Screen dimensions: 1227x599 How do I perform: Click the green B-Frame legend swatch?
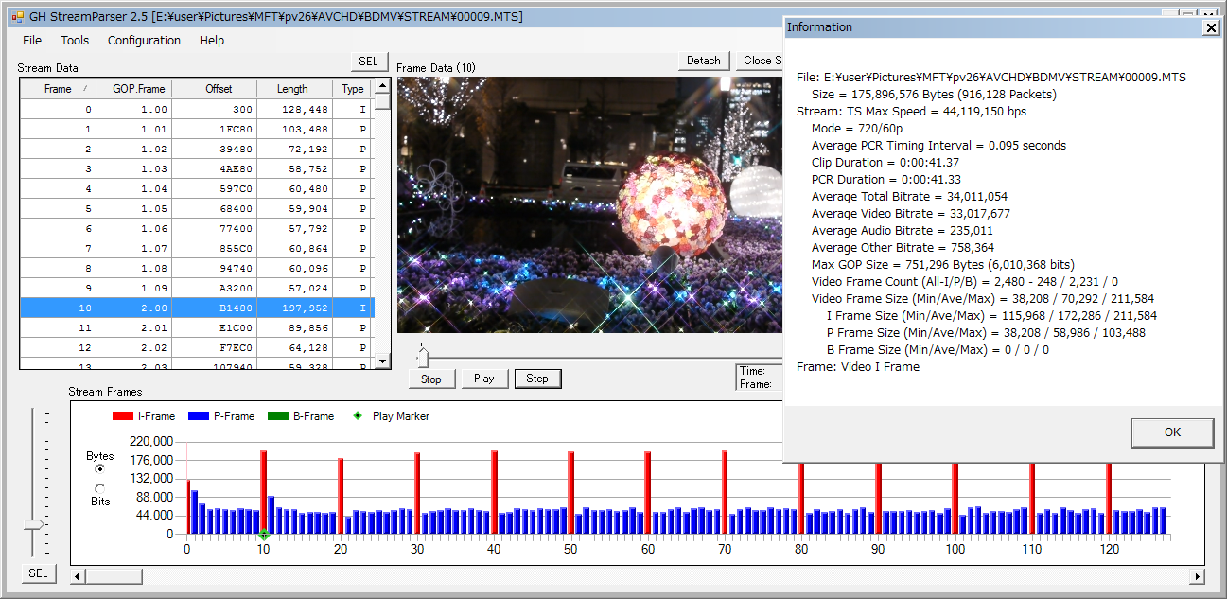(277, 416)
